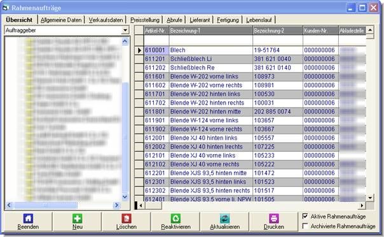Click the tree panel scroll right arrow

tap(116, 205)
